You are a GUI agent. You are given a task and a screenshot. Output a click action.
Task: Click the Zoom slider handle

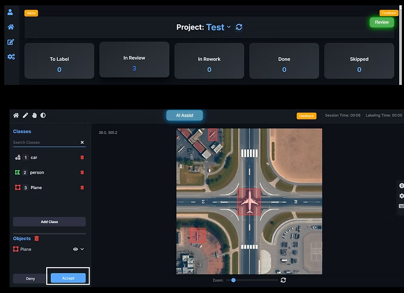(233, 280)
